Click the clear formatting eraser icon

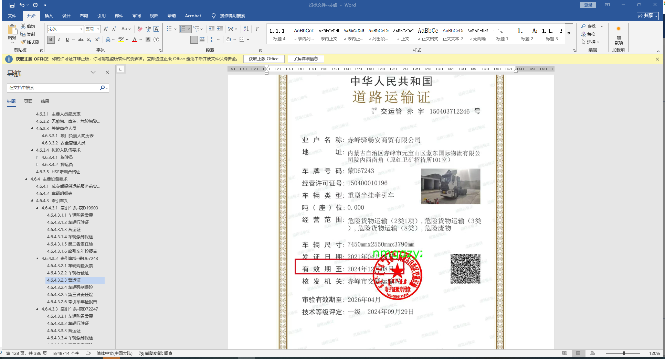point(139,29)
